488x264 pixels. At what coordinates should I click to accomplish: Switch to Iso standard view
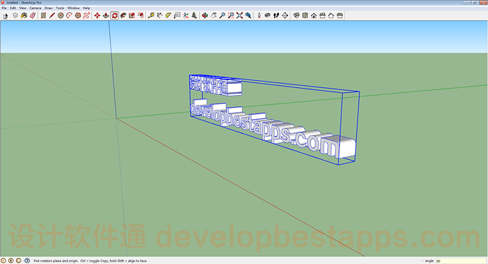pyautogui.click(x=296, y=15)
